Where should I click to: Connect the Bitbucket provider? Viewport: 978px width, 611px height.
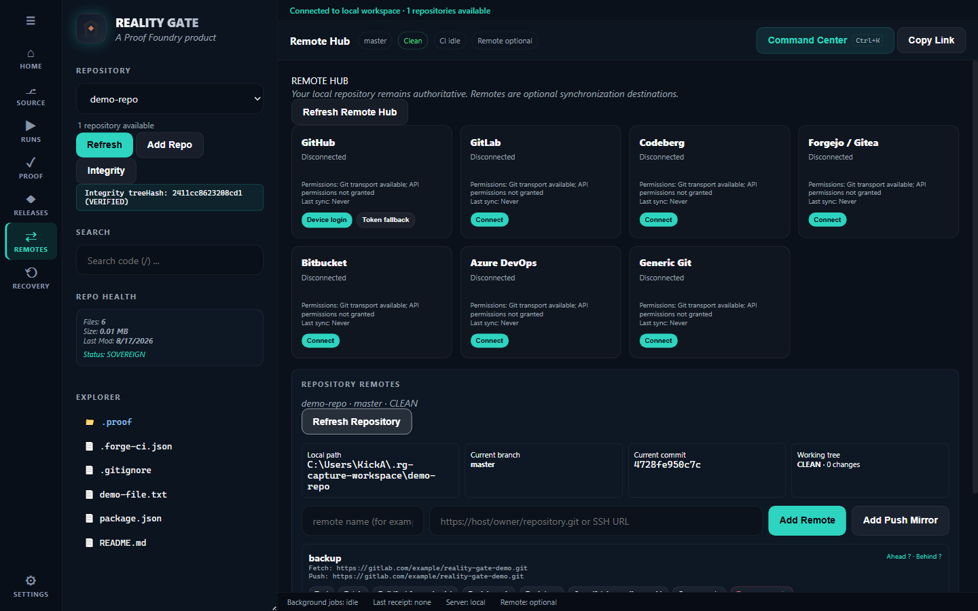click(x=321, y=341)
